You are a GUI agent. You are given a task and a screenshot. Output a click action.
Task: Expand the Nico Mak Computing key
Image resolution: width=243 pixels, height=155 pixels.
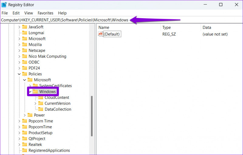click(x=19, y=56)
